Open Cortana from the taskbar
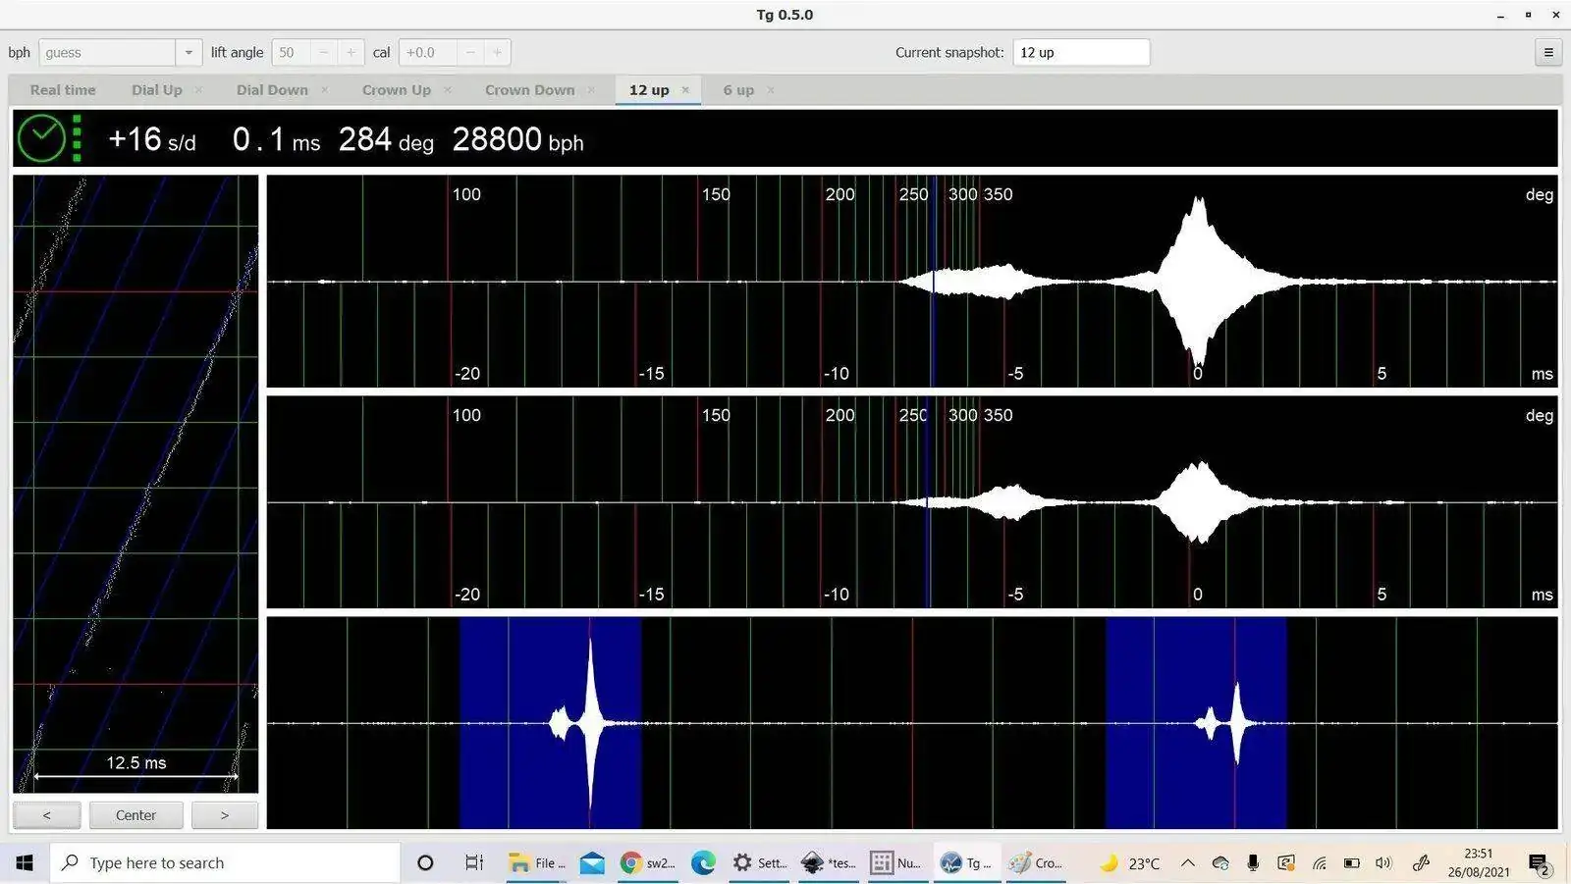The width and height of the screenshot is (1571, 884). point(425,863)
